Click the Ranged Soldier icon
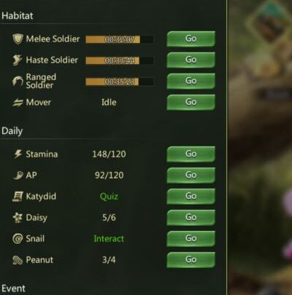Image resolution: width=292 pixels, height=295 pixels. 18,81
